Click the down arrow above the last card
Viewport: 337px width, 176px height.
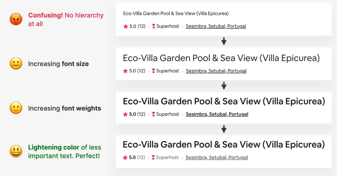(224, 129)
